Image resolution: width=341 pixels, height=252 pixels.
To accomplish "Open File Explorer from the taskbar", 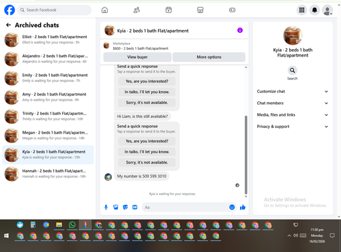I will pos(59,225).
